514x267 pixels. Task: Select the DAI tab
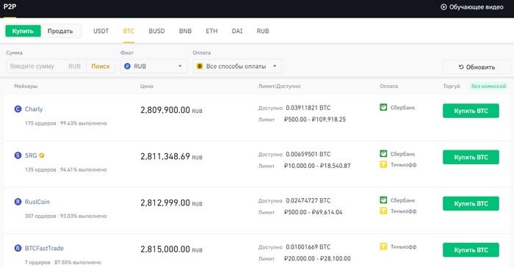(x=237, y=31)
